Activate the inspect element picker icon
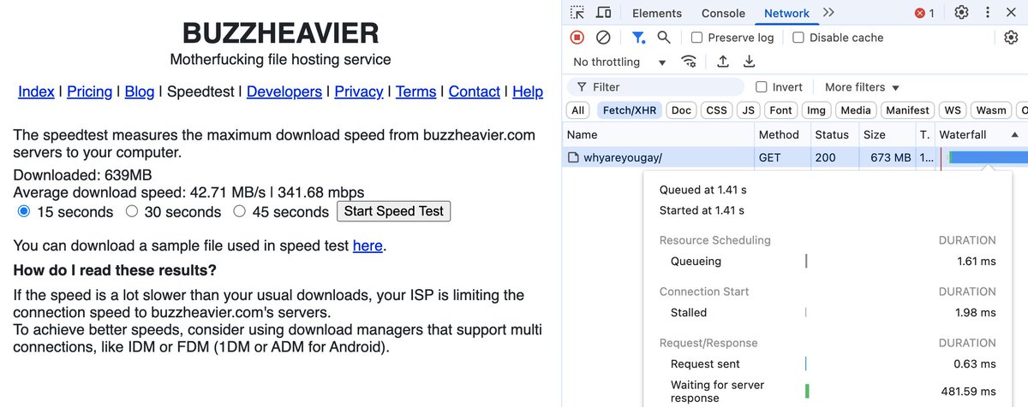Viewport: 1028px width, 407px height. tap(577, 13)
